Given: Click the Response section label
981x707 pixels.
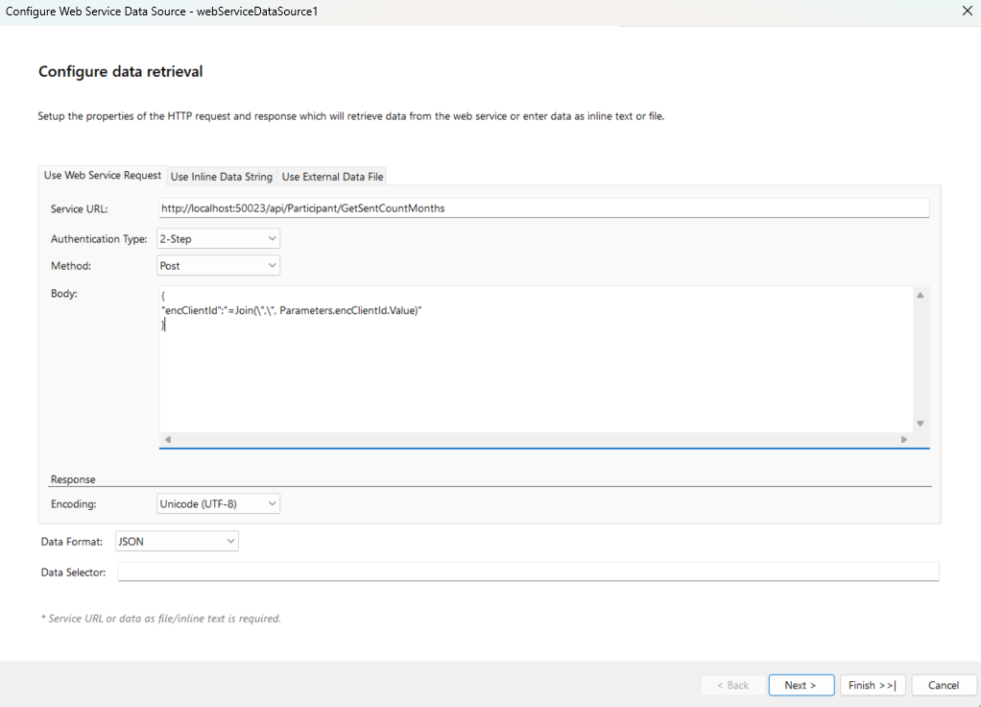Looking at the screenshot, I should [73, 479].
